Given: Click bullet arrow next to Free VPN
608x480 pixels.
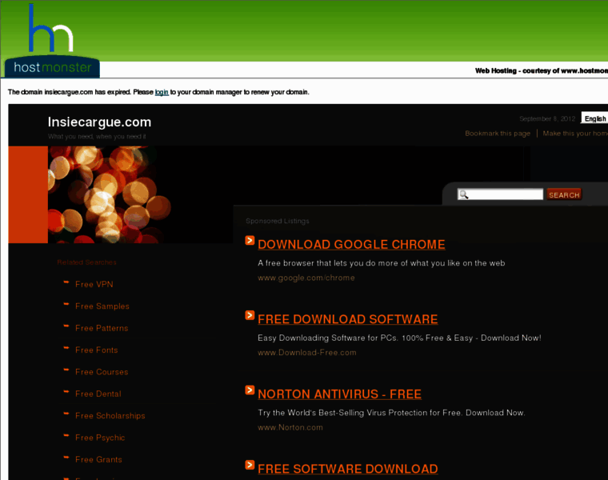Looking at the screenshot, I should 66,282.
